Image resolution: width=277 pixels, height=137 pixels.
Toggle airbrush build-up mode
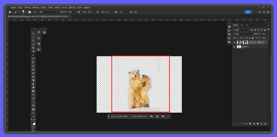click(97, 12)
